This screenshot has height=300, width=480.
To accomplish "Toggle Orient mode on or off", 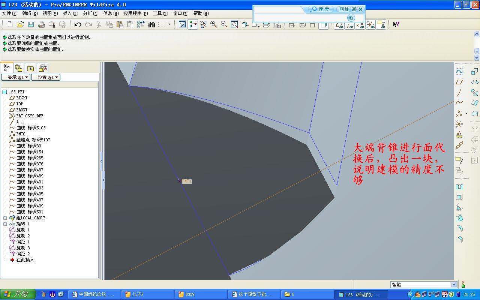I will click(x=203, y=24).
